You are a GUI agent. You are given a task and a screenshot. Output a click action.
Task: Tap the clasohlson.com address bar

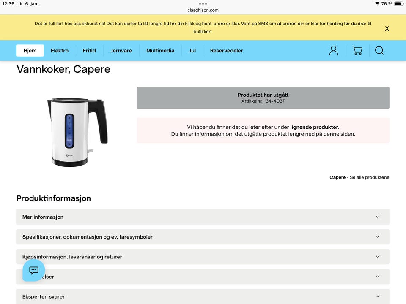(x=203, y=10)
